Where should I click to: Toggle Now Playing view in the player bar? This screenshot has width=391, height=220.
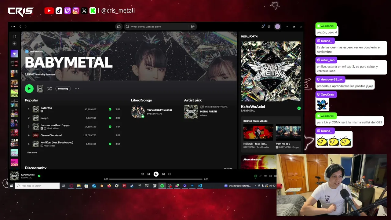(256, 176)
